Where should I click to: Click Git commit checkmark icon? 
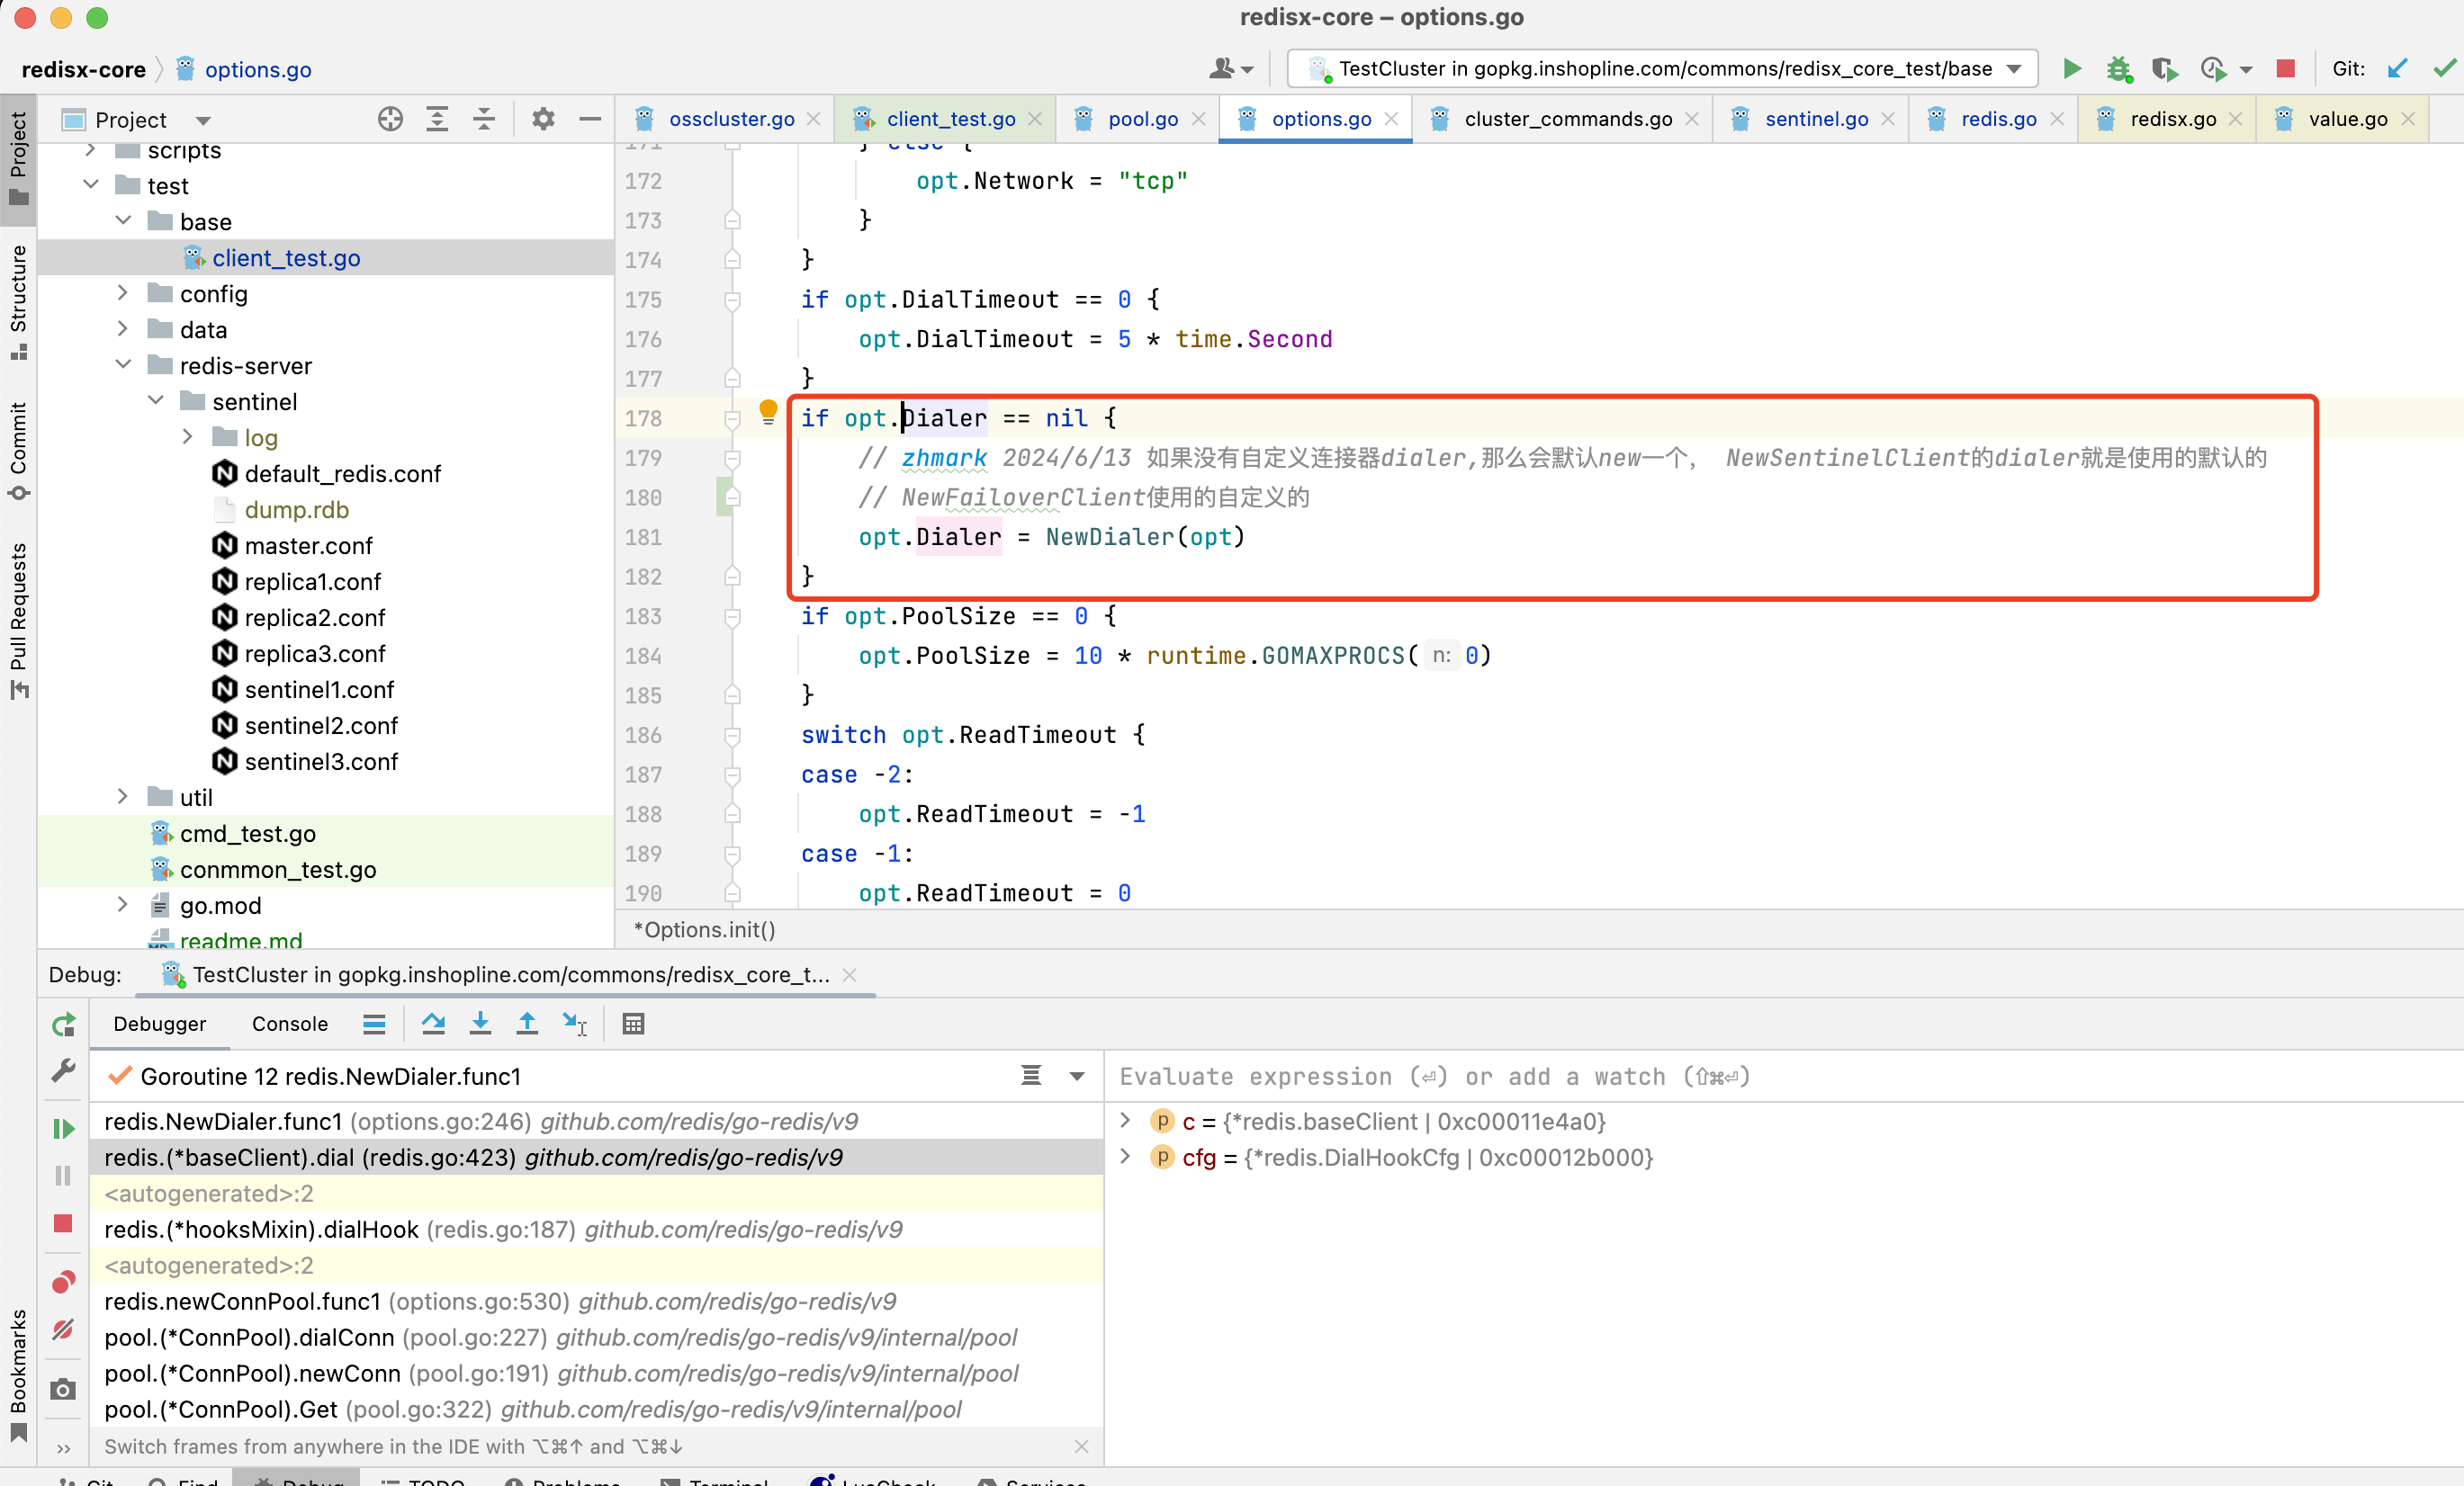(x=2445, y=68)
